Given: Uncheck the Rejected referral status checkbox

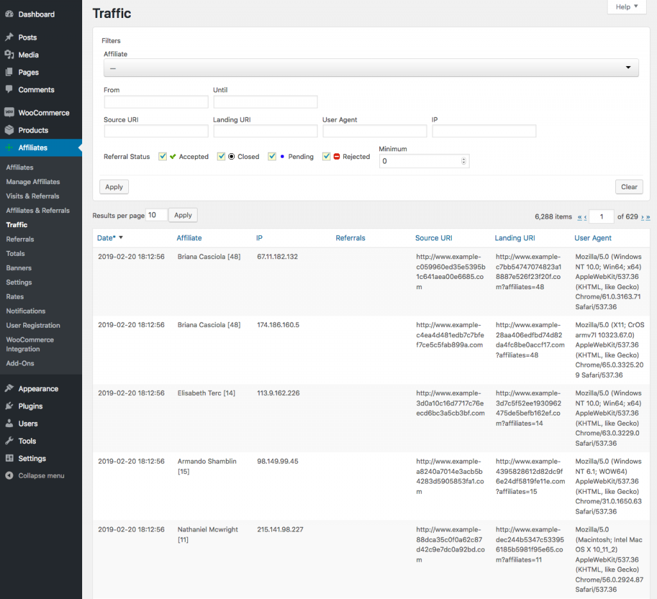Looking at the screenshot, I should [x=327, y=156].
